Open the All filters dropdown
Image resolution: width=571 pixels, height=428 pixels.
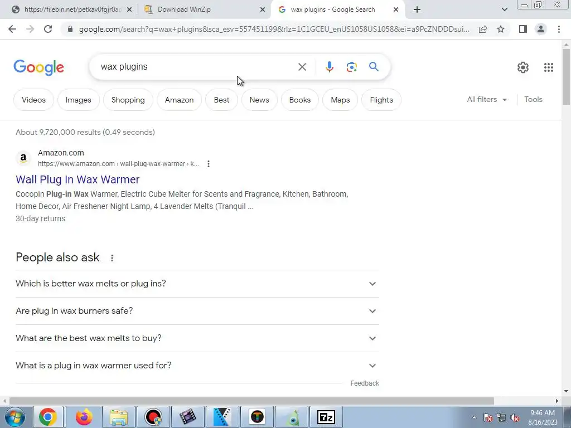(x=487, y=99)
